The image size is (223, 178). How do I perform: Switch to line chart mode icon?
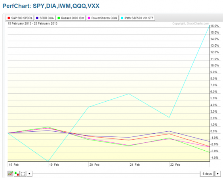pos(10,174)
